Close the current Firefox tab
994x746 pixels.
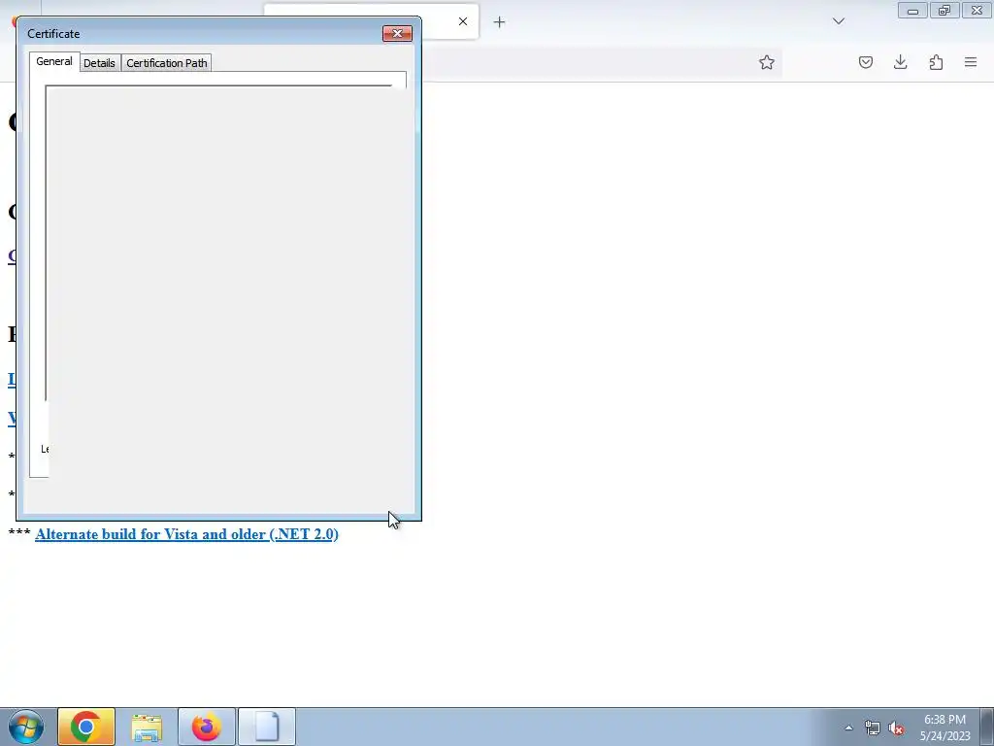[x=463, y=21]
